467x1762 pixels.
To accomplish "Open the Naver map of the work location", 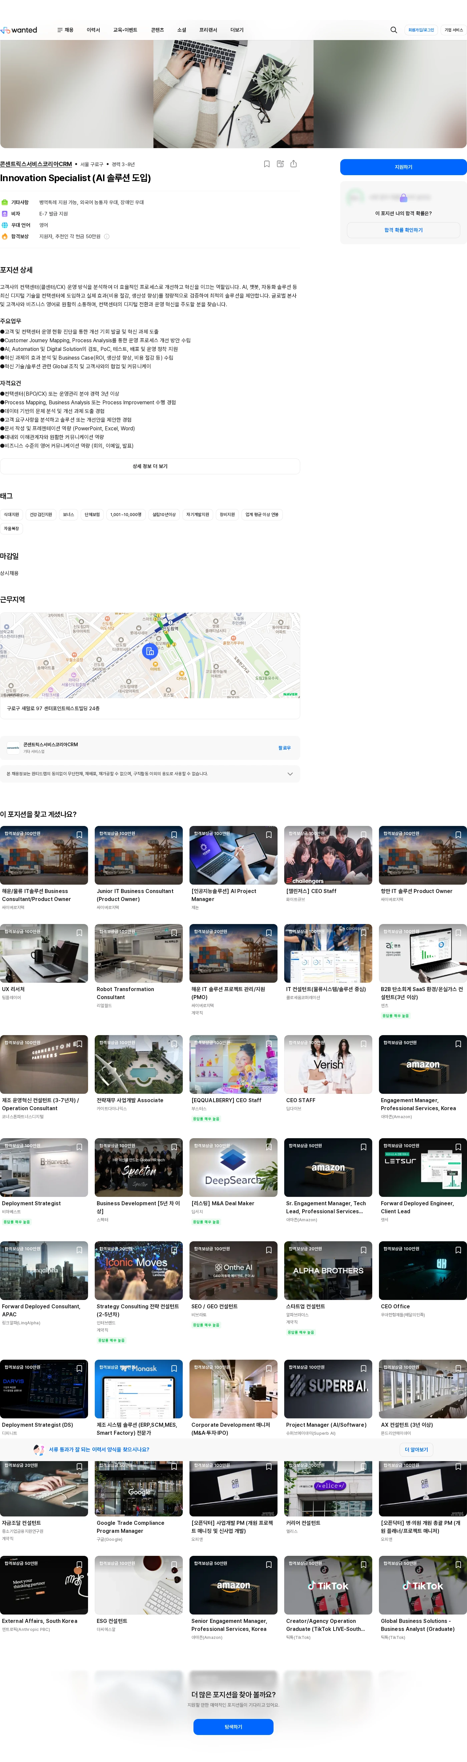I will [150, 655].
